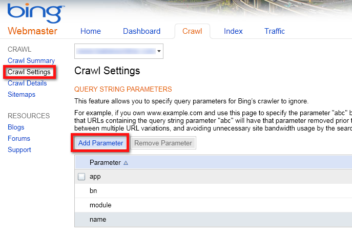Click the QUERY STRING PARAMETERS heading

[x=123, y=89]
